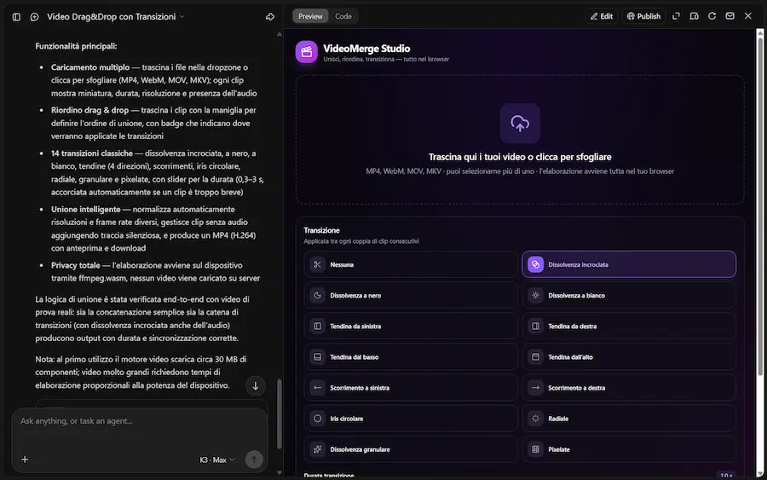
Task: Select Dissolvenza a nero transition
Action: point(411,295)
